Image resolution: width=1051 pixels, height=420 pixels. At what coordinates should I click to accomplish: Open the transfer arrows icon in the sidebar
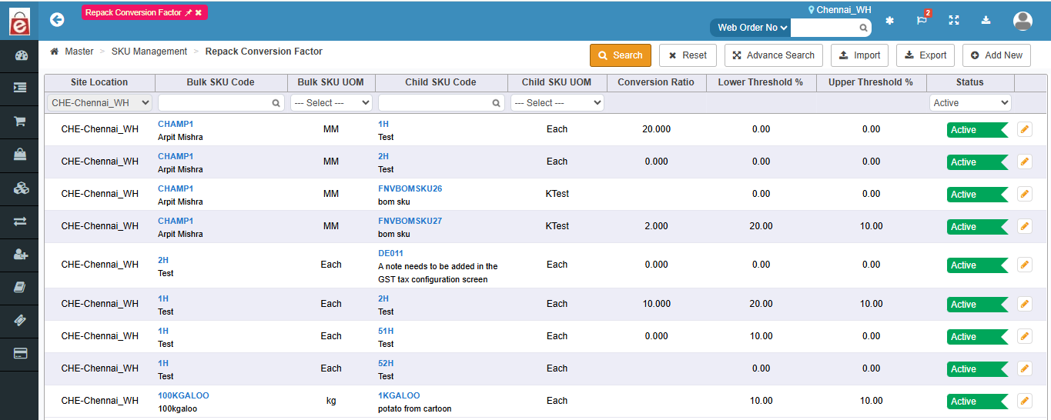click(20, 221)
